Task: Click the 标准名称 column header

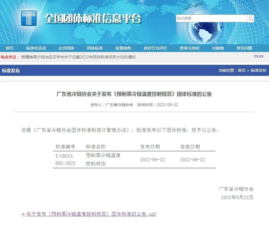Action: tap(96, 147)
